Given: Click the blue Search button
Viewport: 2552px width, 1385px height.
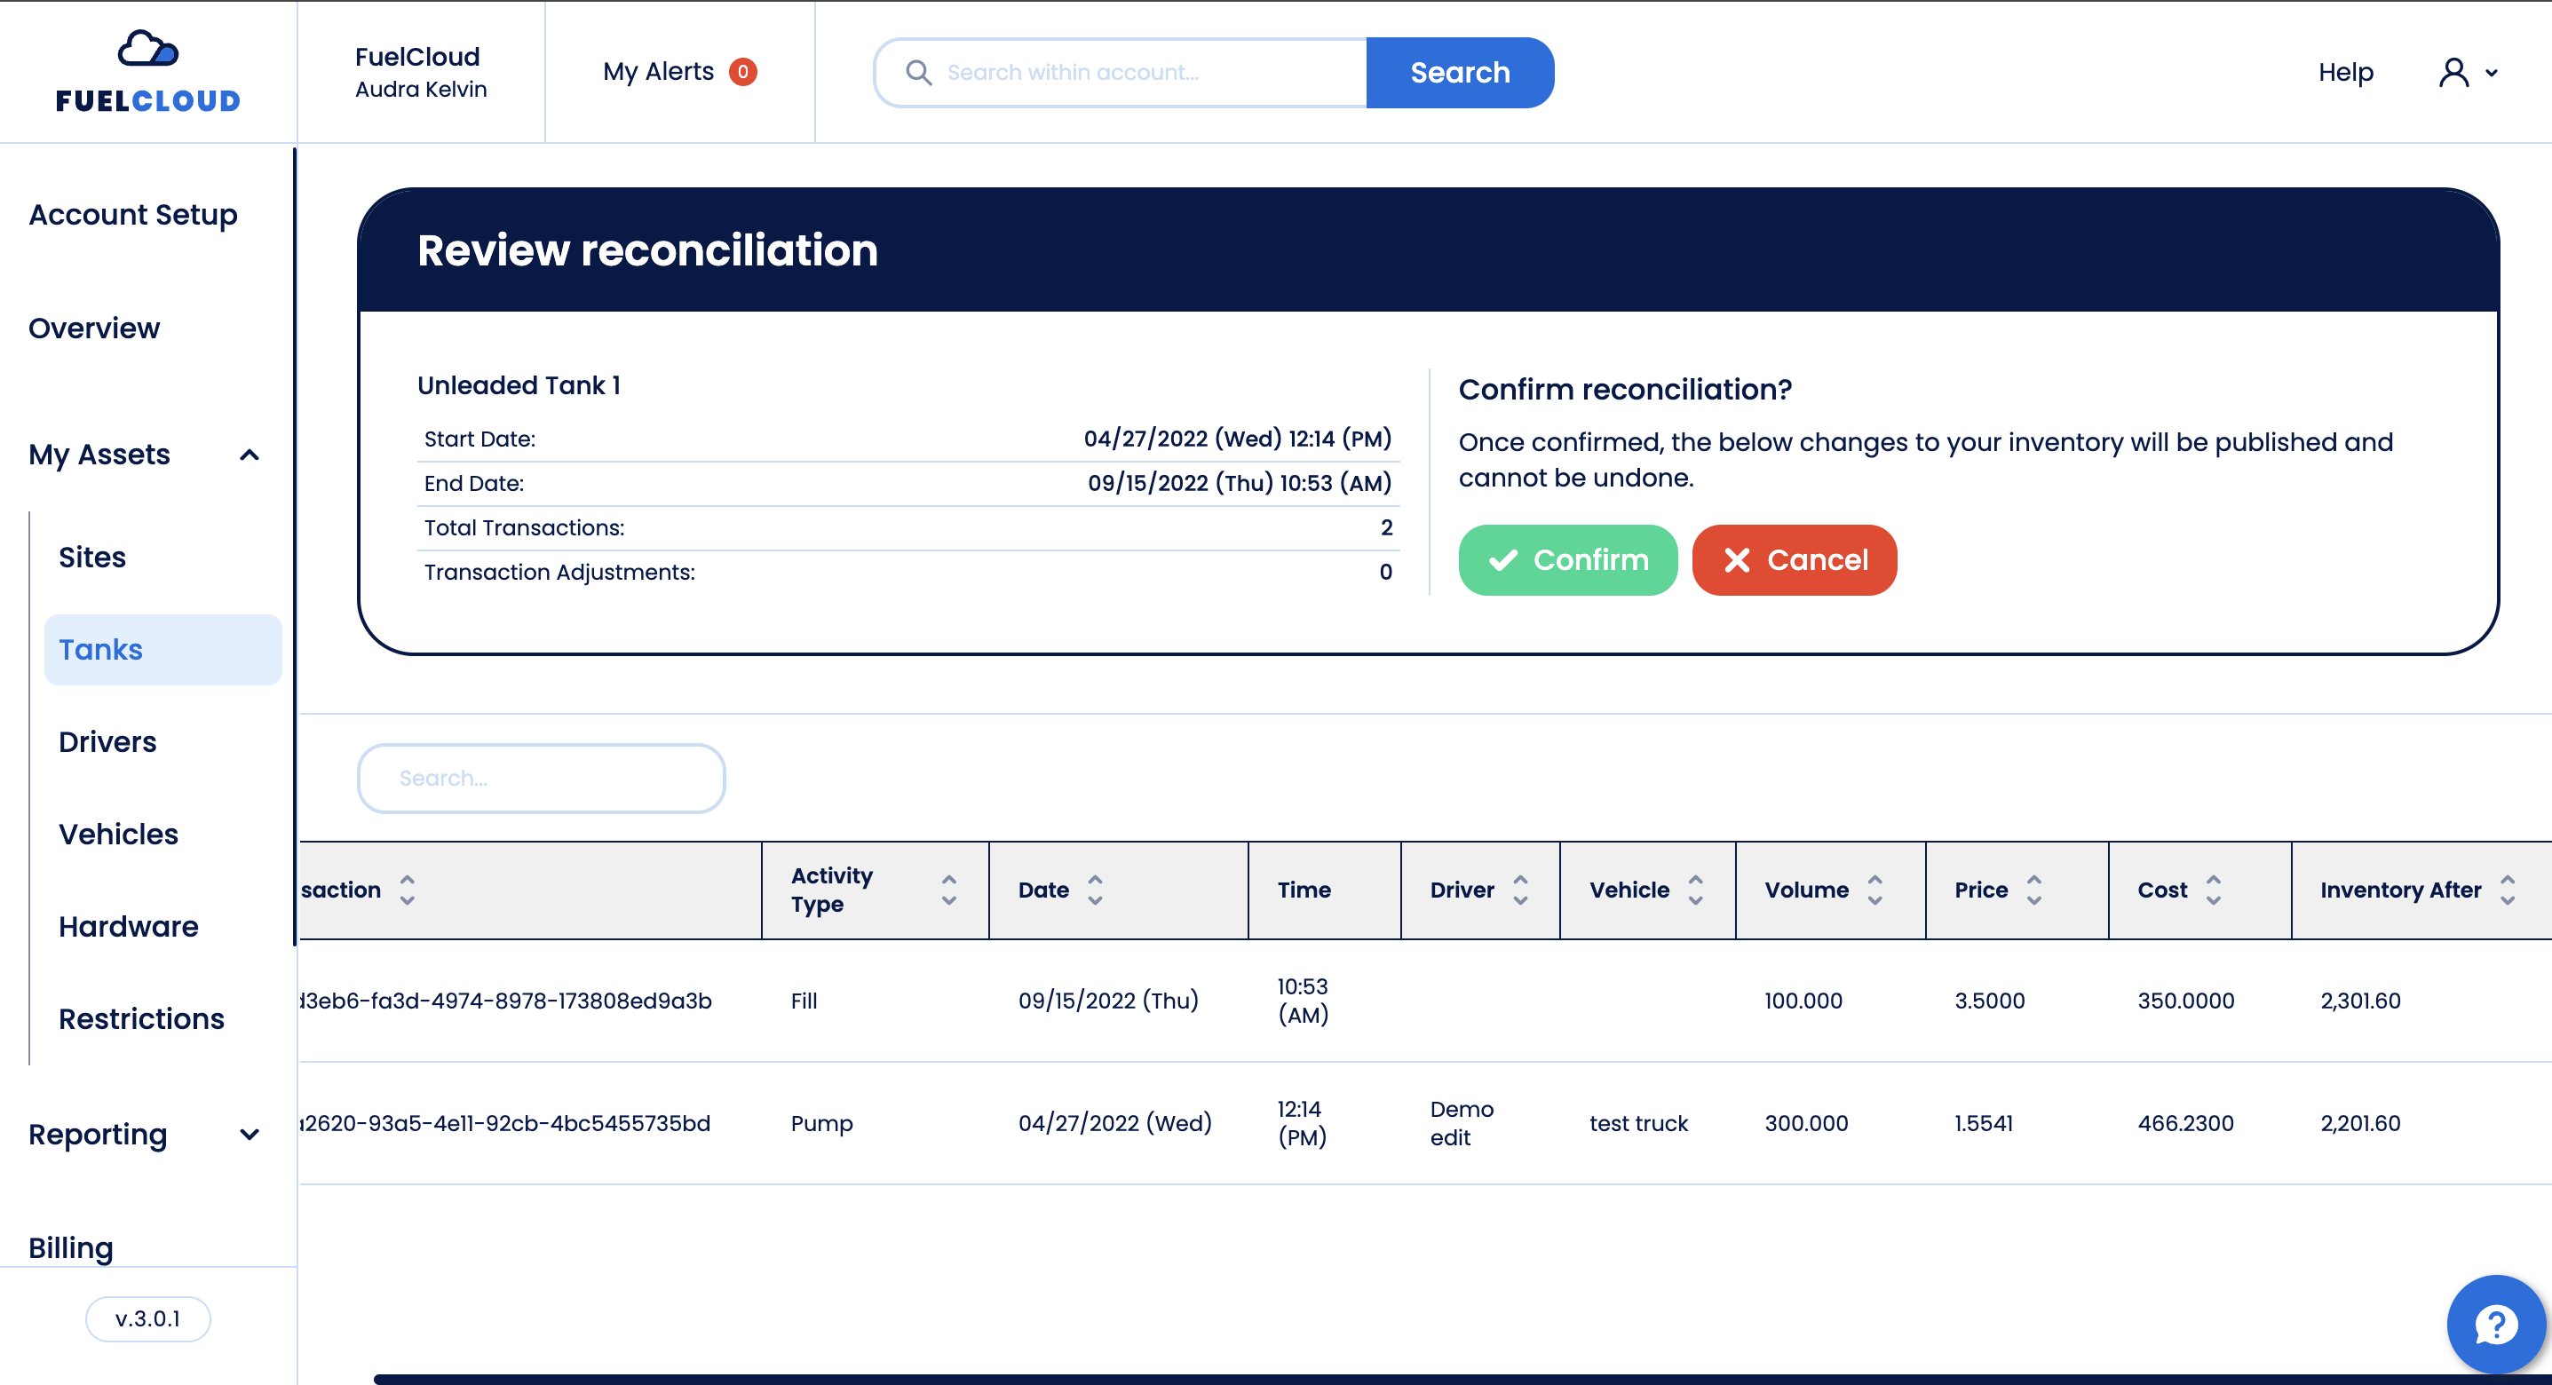Looking at the screenshot, I should pyautogui.click(x=1459, y=72).
